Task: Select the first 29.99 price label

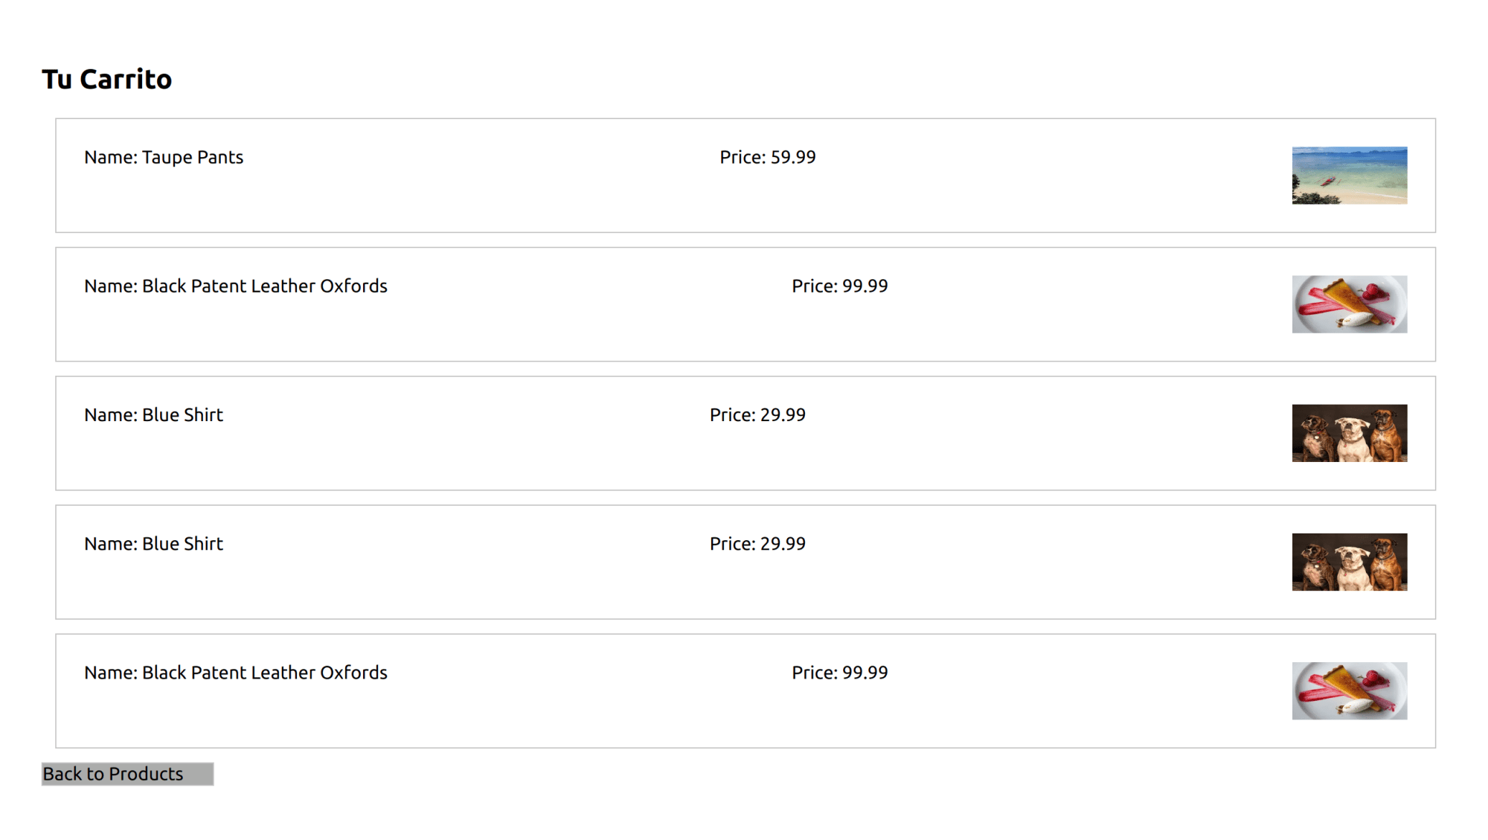Action: (757, 414)
